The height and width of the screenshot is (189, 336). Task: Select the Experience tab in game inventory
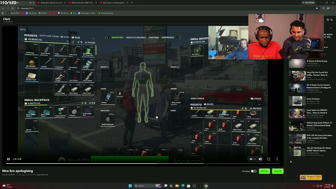pos(168,38)
